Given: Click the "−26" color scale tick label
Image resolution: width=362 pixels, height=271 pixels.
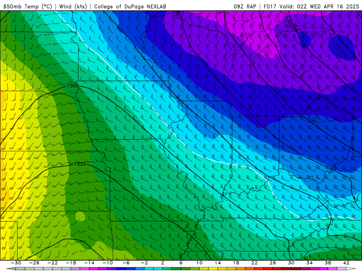Looking at the screenshot, I should click(34, 263).
